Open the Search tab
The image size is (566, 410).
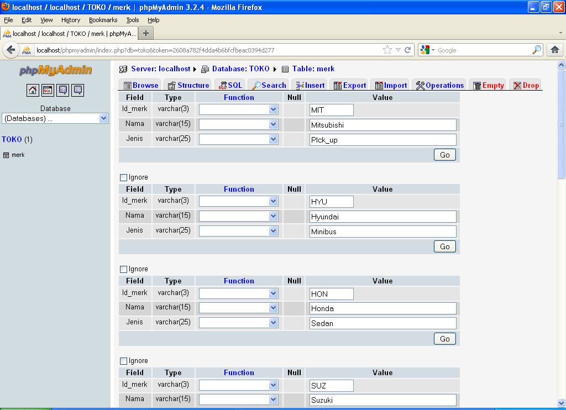click(x=269, y=85)
